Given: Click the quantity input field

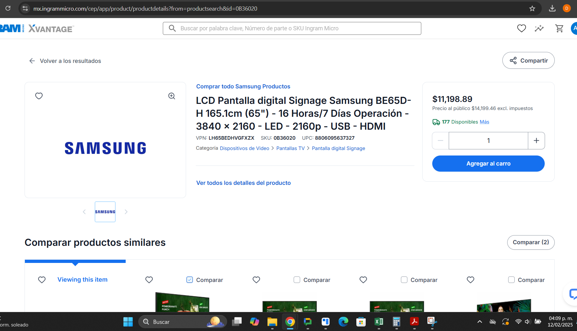Looking at the screenshot, I should pyautogui.click(x=488, y=141).
